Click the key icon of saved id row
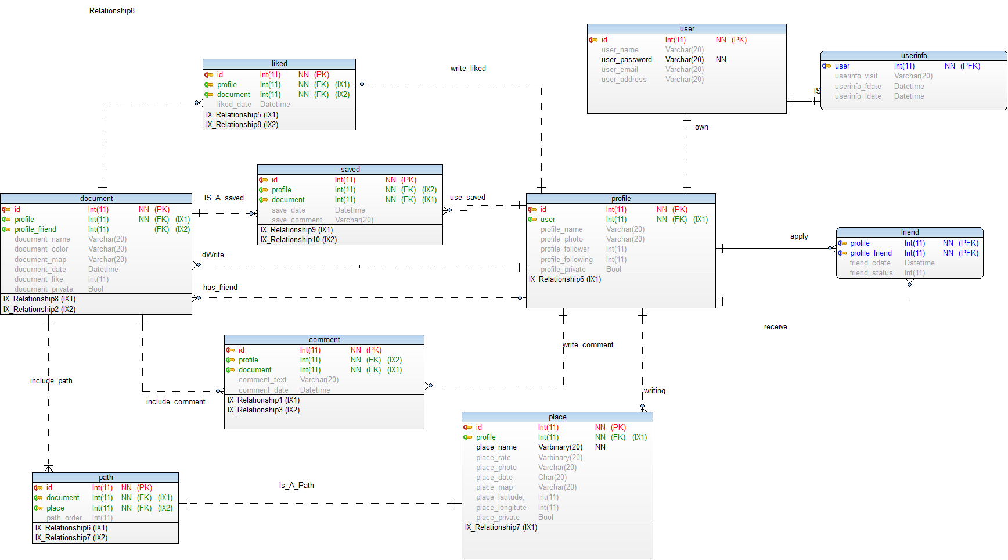The height and width of the screenshot is (560, 1008). pyautogui.click(x=264, y=180)
